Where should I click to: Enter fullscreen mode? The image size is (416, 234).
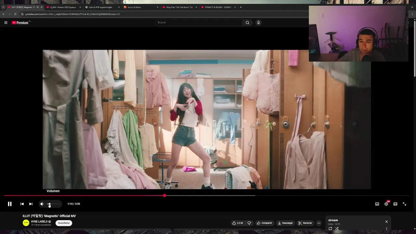click(404, 204)
